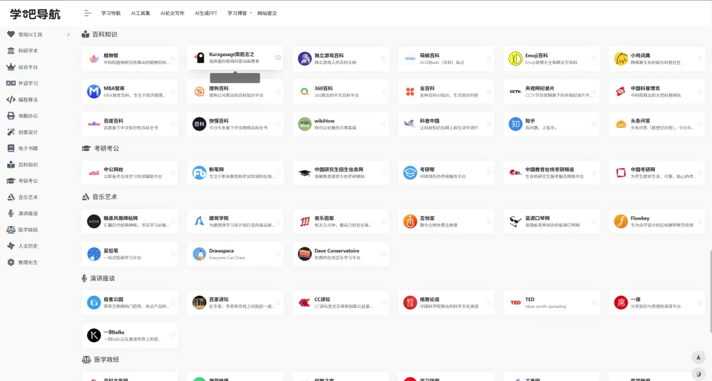Click the 医学政经 scales icon in sidebar

pos(11,230)
